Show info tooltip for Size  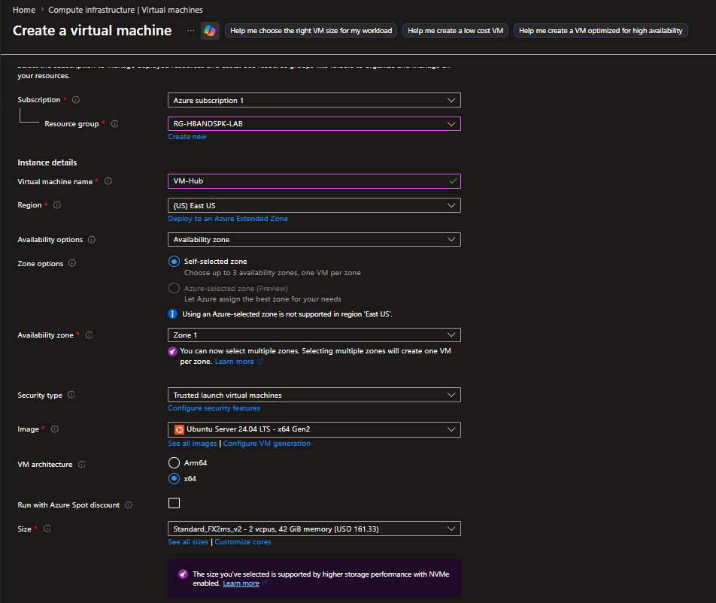coord(47,529)
